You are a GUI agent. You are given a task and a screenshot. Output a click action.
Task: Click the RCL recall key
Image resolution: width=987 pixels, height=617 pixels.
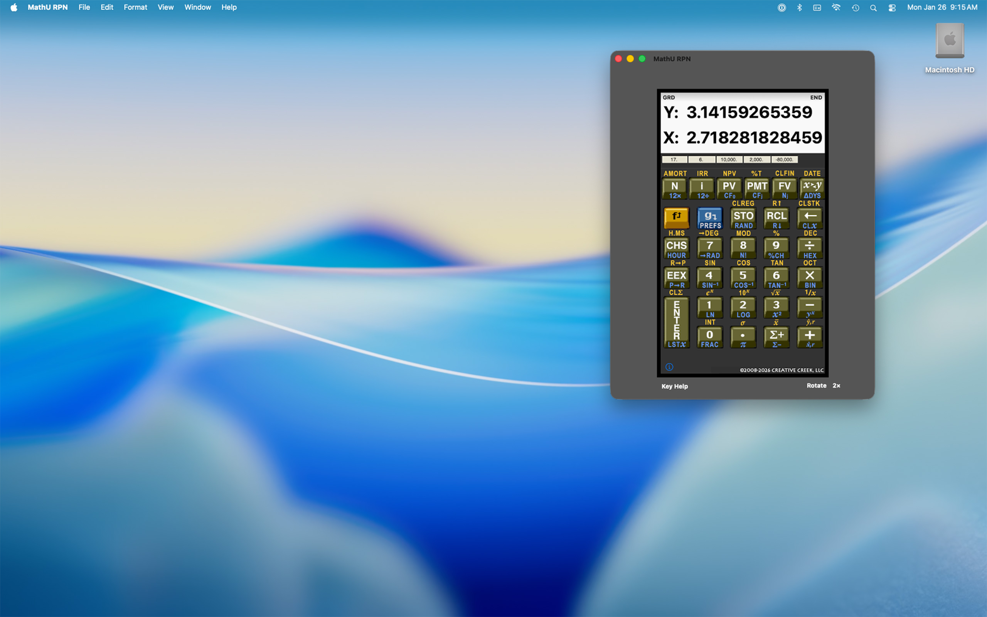[x=776, y=218]
